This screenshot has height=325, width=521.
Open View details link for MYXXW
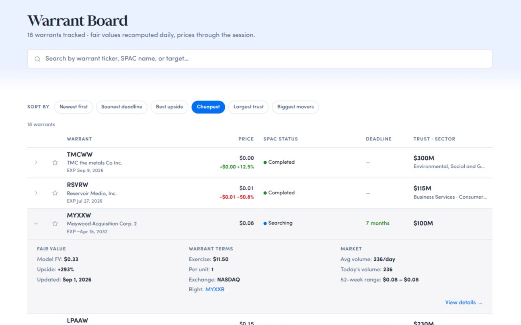coord(464,303)
